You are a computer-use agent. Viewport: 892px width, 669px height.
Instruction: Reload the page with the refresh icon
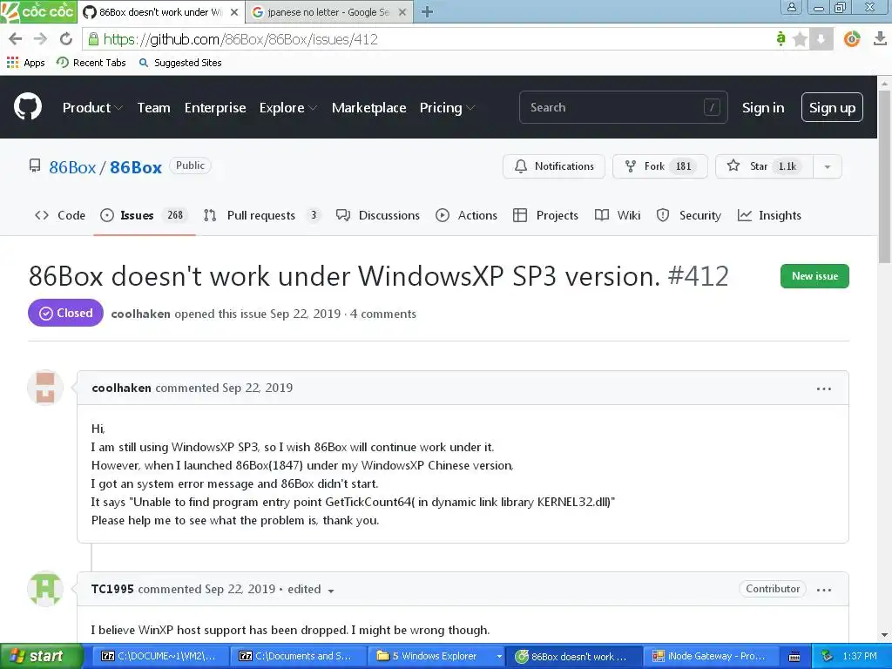66,38
